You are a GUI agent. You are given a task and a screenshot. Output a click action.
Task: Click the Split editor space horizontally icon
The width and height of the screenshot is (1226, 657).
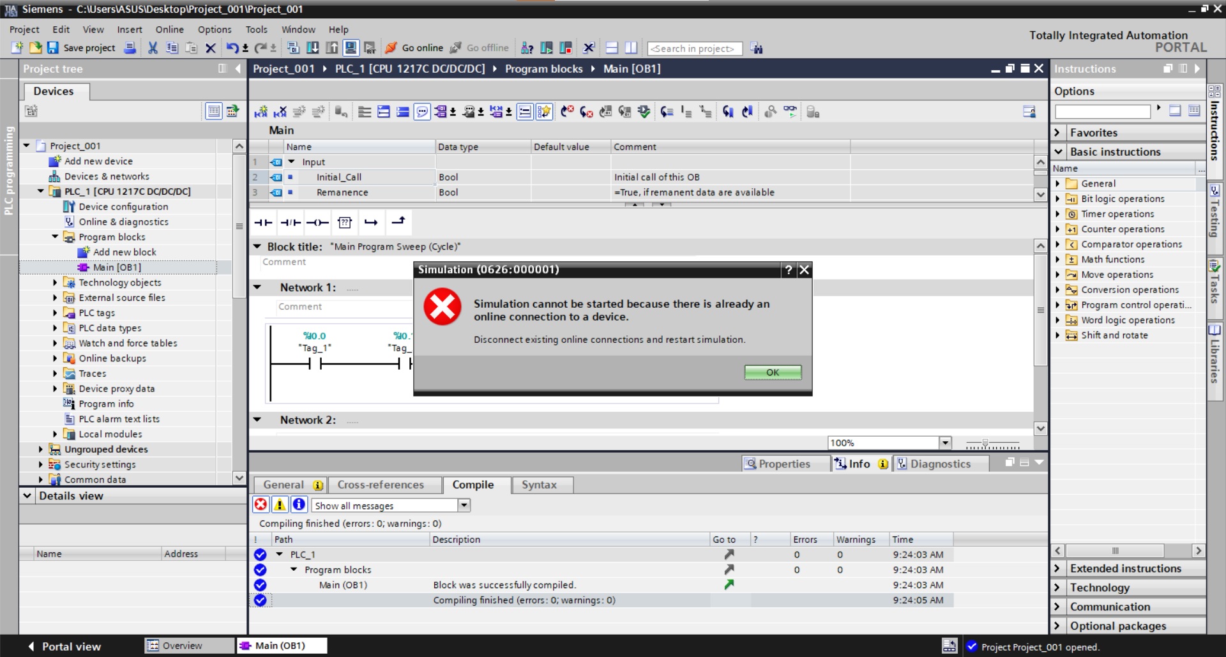coord(612,48)
